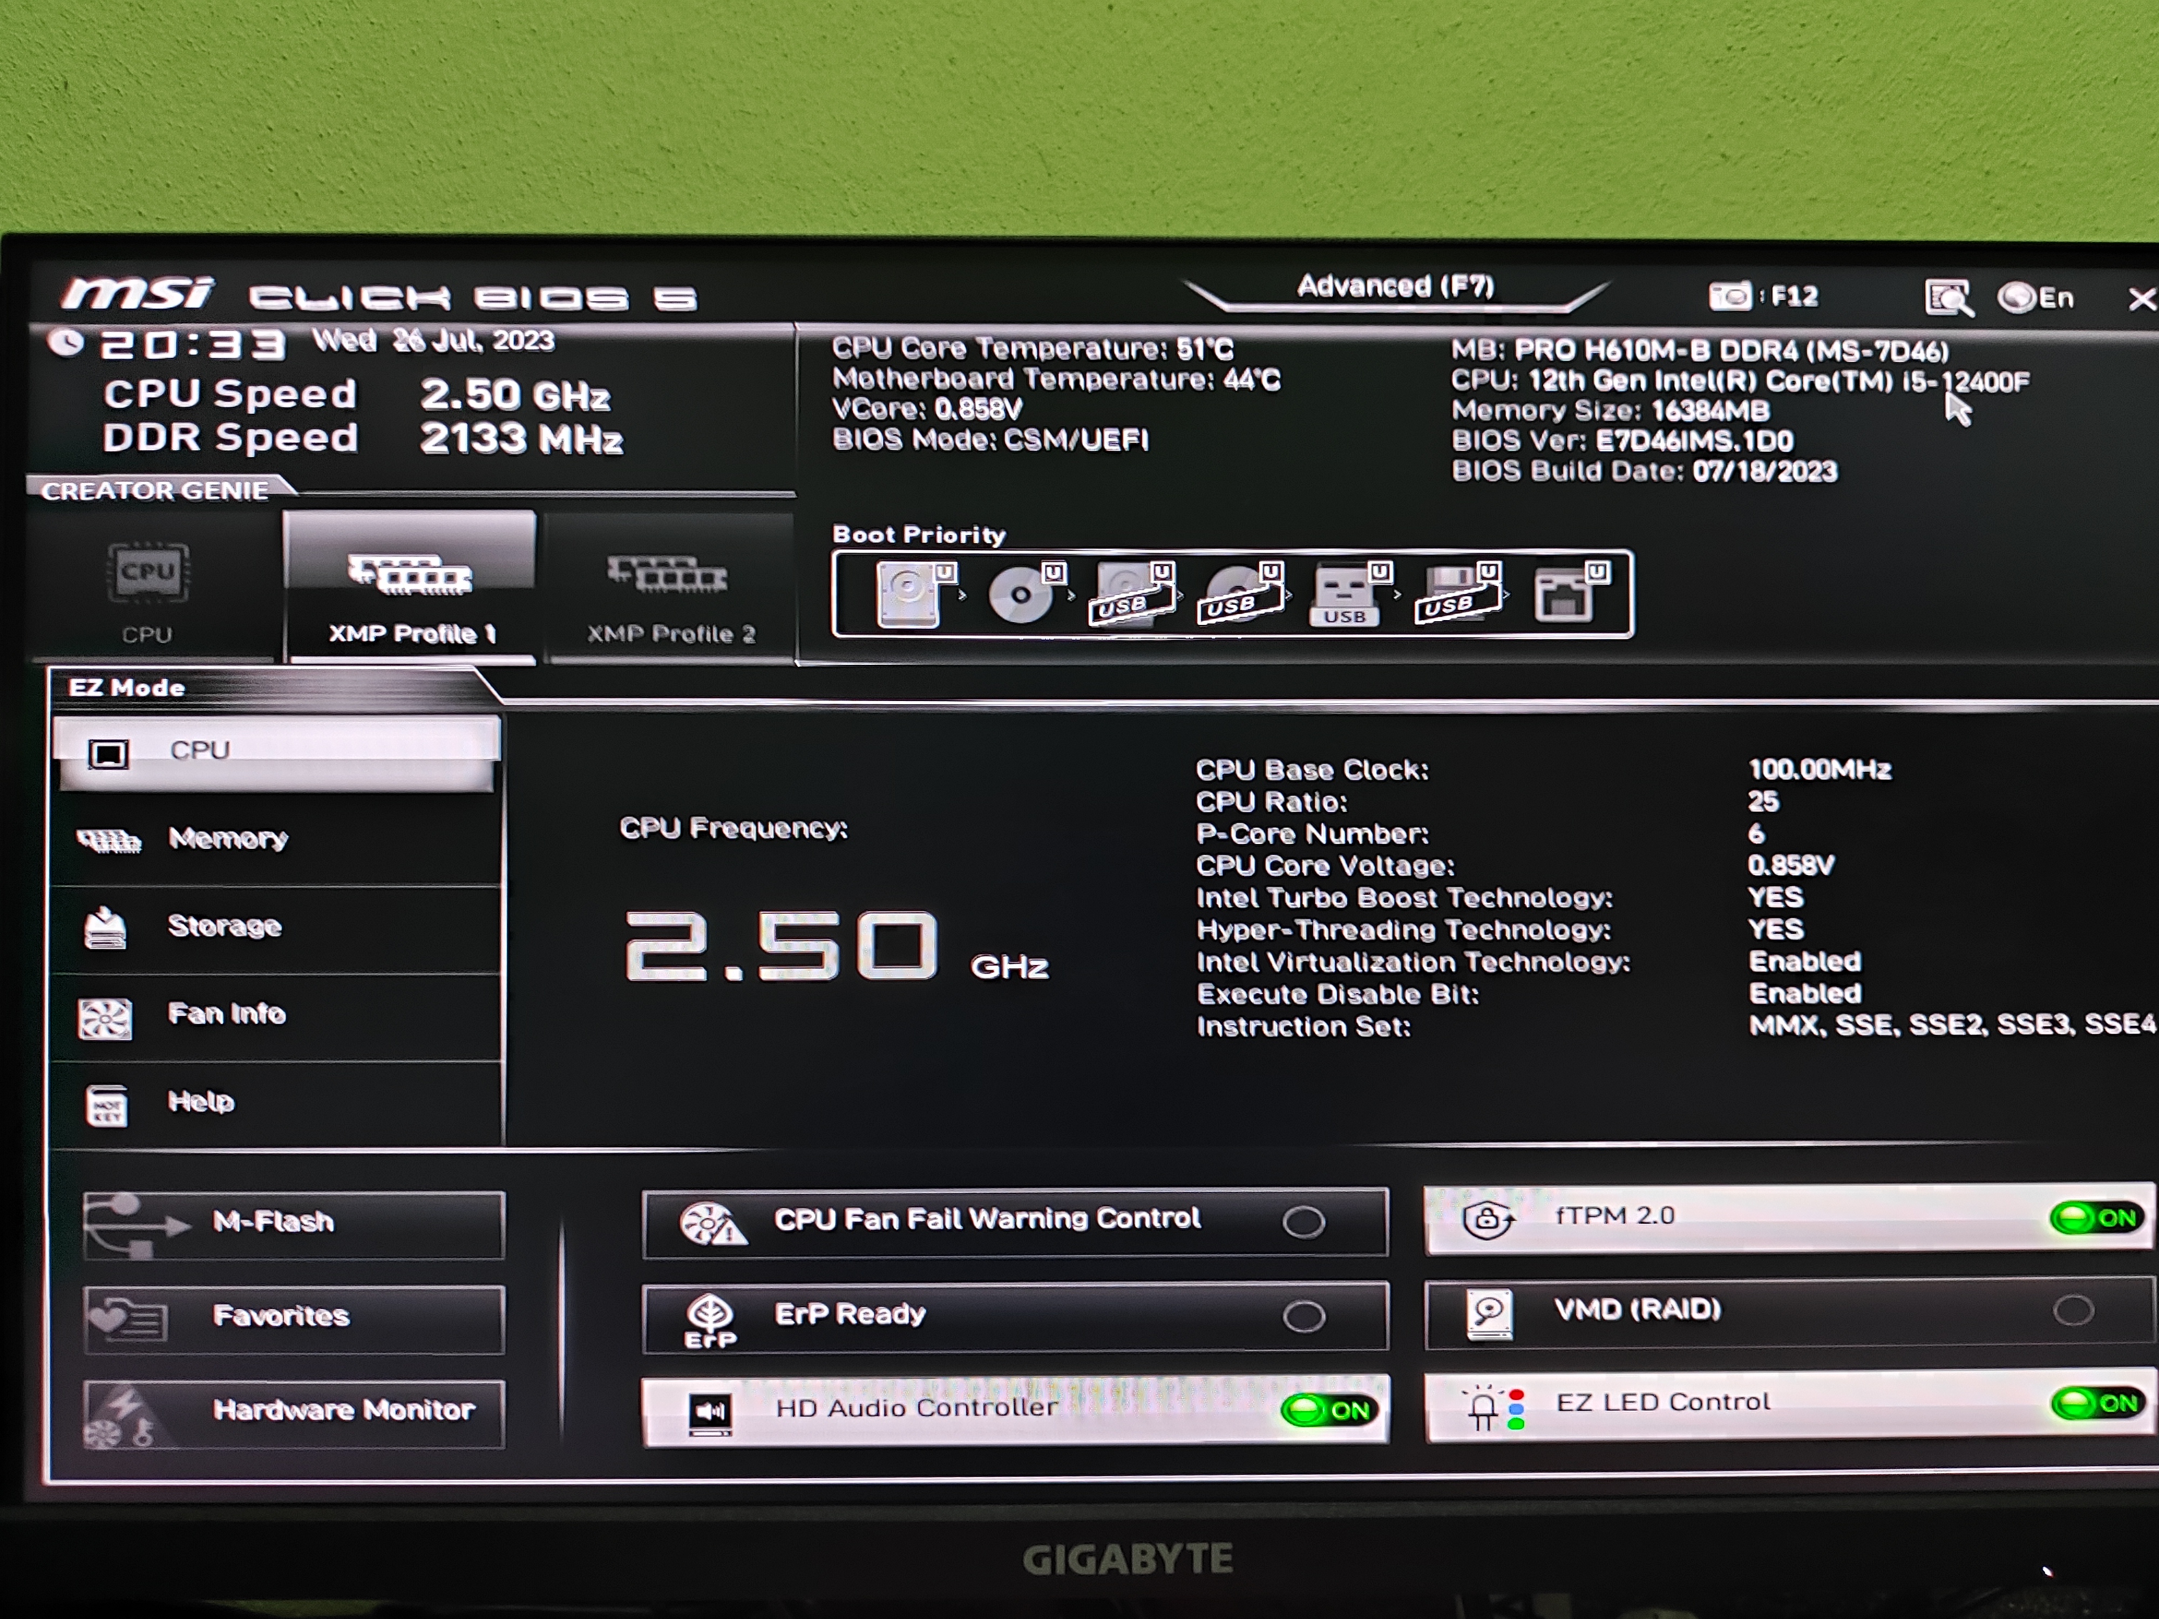Toggle CPU Fan Fail Warning Control

[1015, 1222]
